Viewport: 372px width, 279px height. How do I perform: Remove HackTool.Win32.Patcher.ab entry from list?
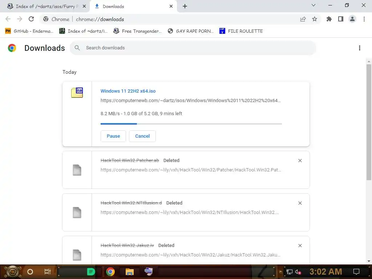pos(300,161)
